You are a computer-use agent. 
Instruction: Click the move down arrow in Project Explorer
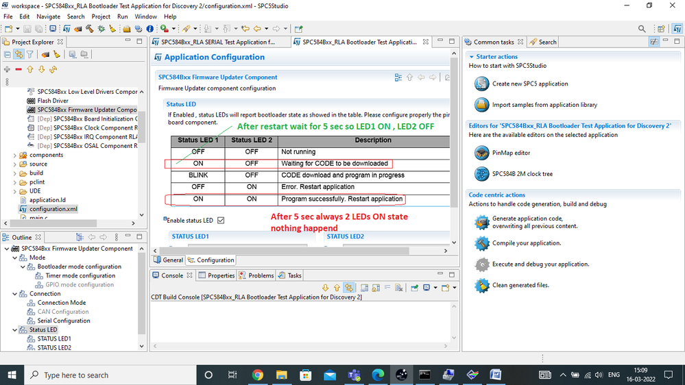tap(42, 69)
